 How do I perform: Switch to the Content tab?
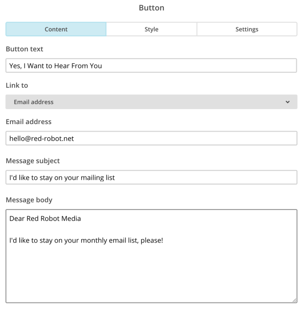click(56, 29)
